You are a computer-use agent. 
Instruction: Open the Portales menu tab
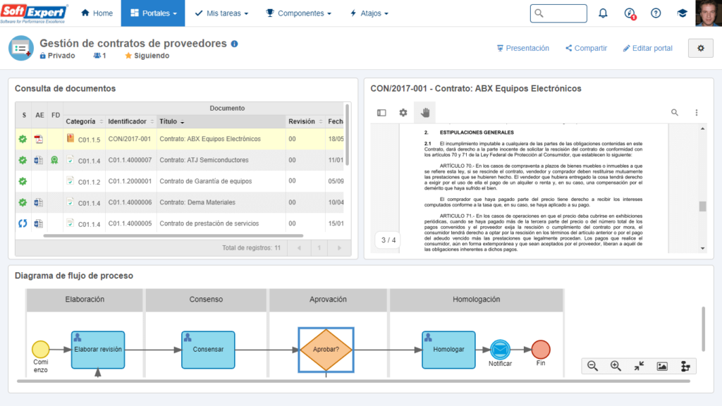pyautogui.click(x=152, y=13)
